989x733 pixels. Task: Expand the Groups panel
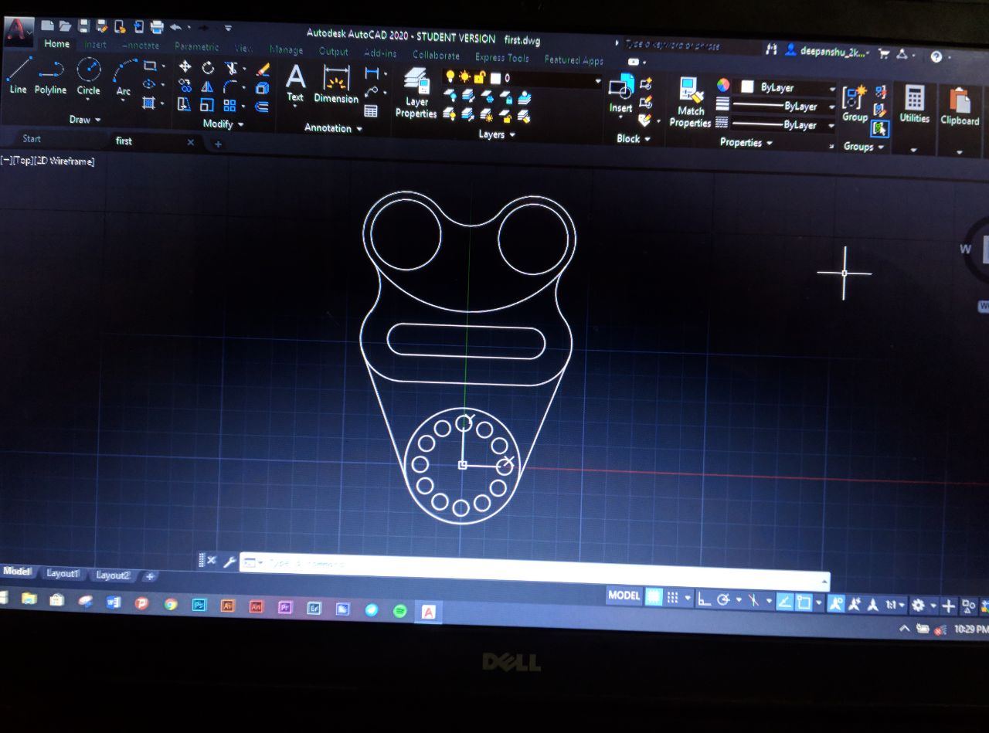(864, 147)
